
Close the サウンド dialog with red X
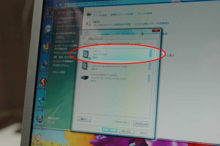pos(156,31)
